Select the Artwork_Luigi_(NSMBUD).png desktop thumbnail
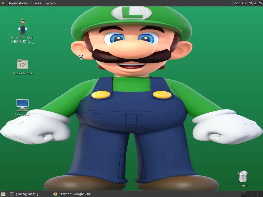 [23, 26]
